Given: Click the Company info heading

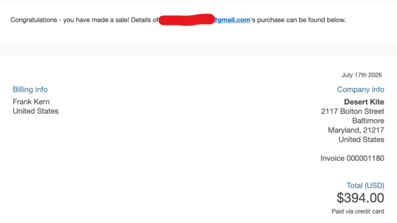Looking at the screenshot, I should tap(361, 90).
